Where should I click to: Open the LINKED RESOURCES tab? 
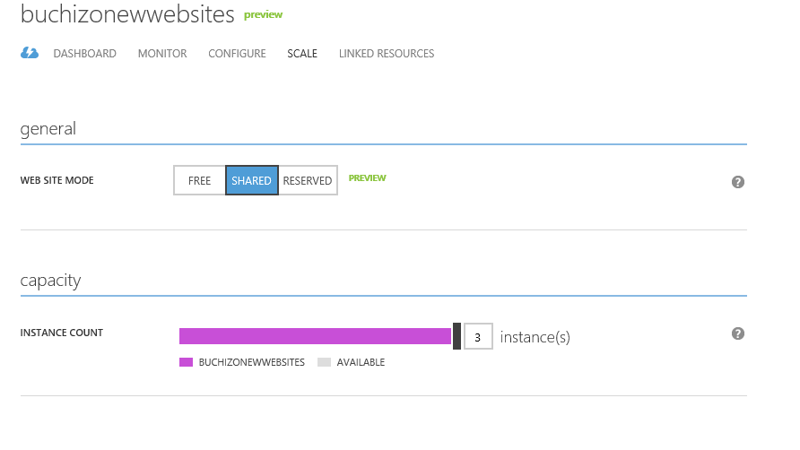(x=387, y=54)
